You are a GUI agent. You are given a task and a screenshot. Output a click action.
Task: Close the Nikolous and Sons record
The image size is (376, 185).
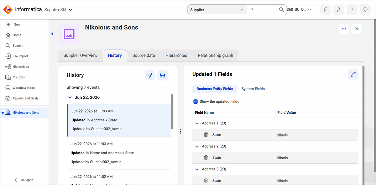pos(357,29)
